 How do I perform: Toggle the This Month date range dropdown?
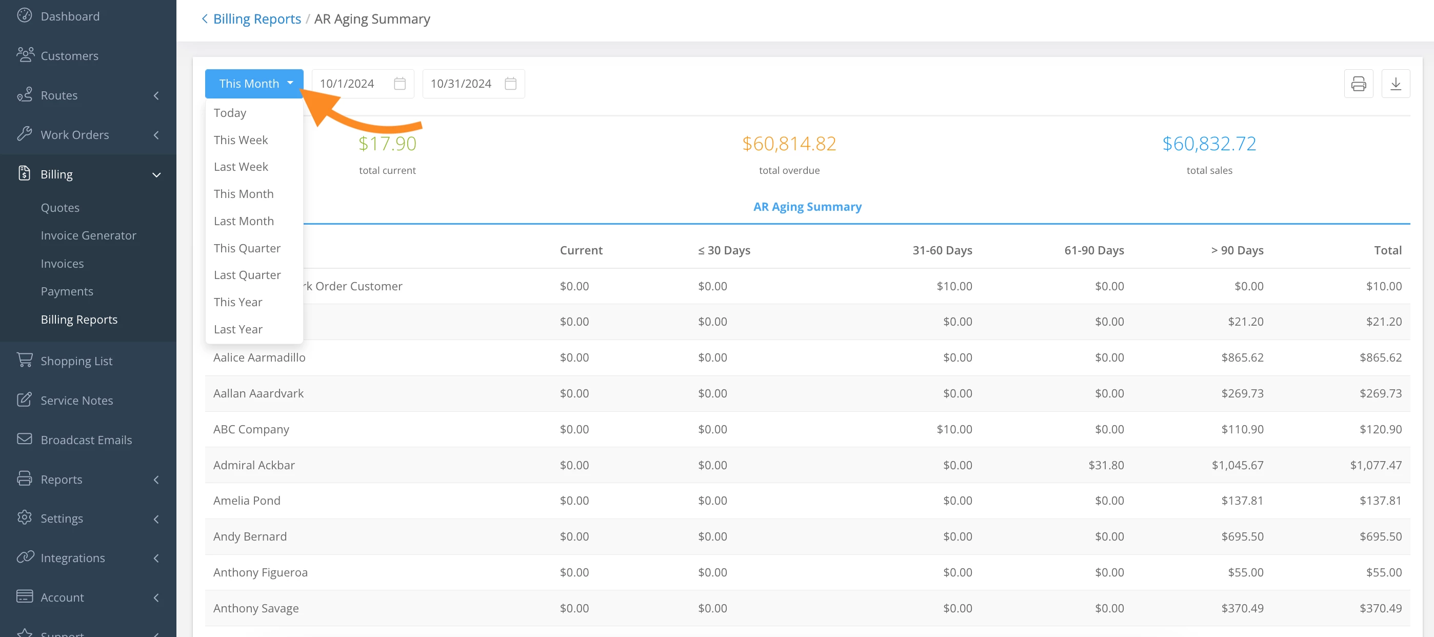(x=254, y=84)
